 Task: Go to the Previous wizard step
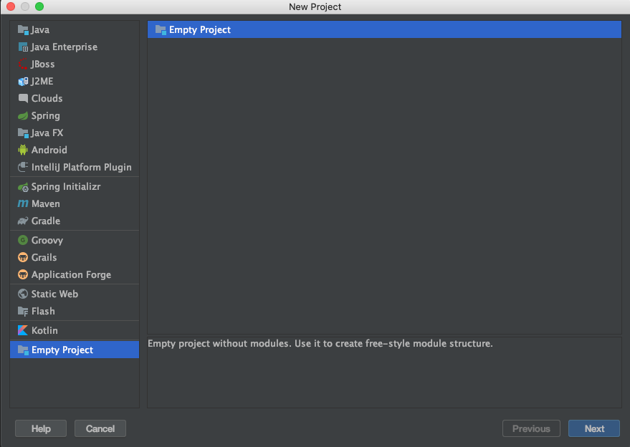point(531,428)
